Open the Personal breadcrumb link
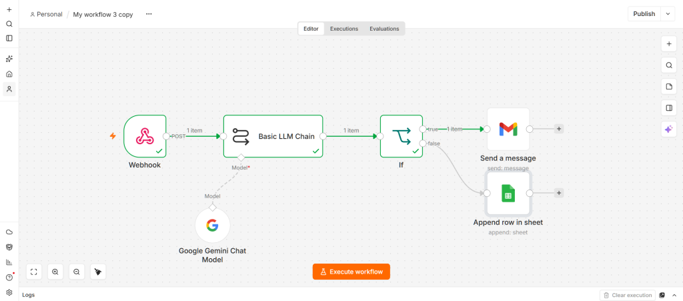 [46, 14]
